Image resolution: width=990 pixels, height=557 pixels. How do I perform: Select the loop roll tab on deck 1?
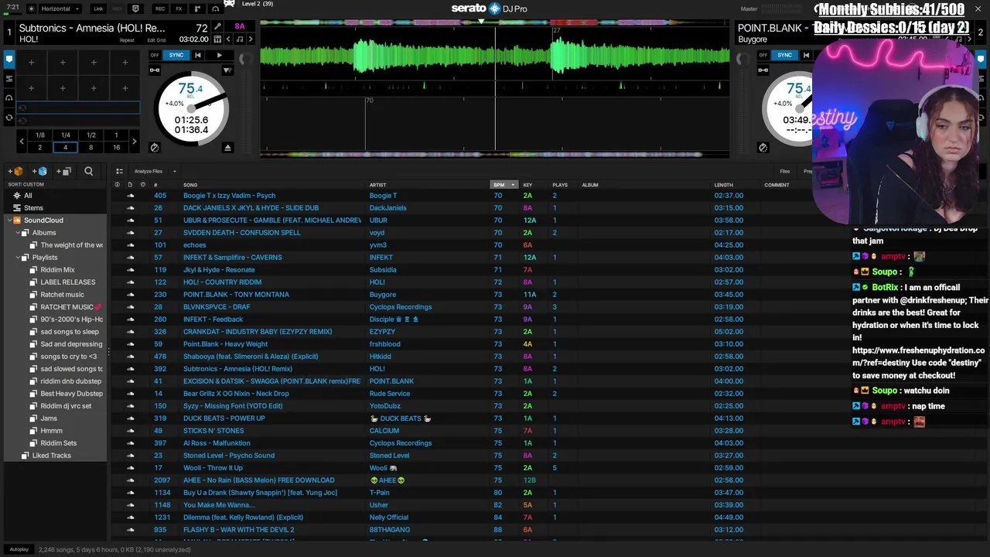click(x=9, y=118)
